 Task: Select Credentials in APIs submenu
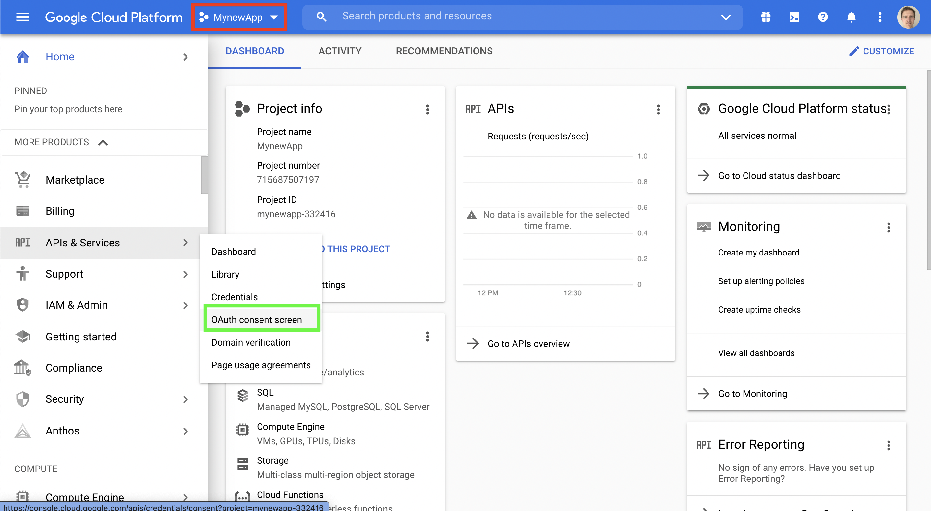pyautogui.click(x=234, y=297)
